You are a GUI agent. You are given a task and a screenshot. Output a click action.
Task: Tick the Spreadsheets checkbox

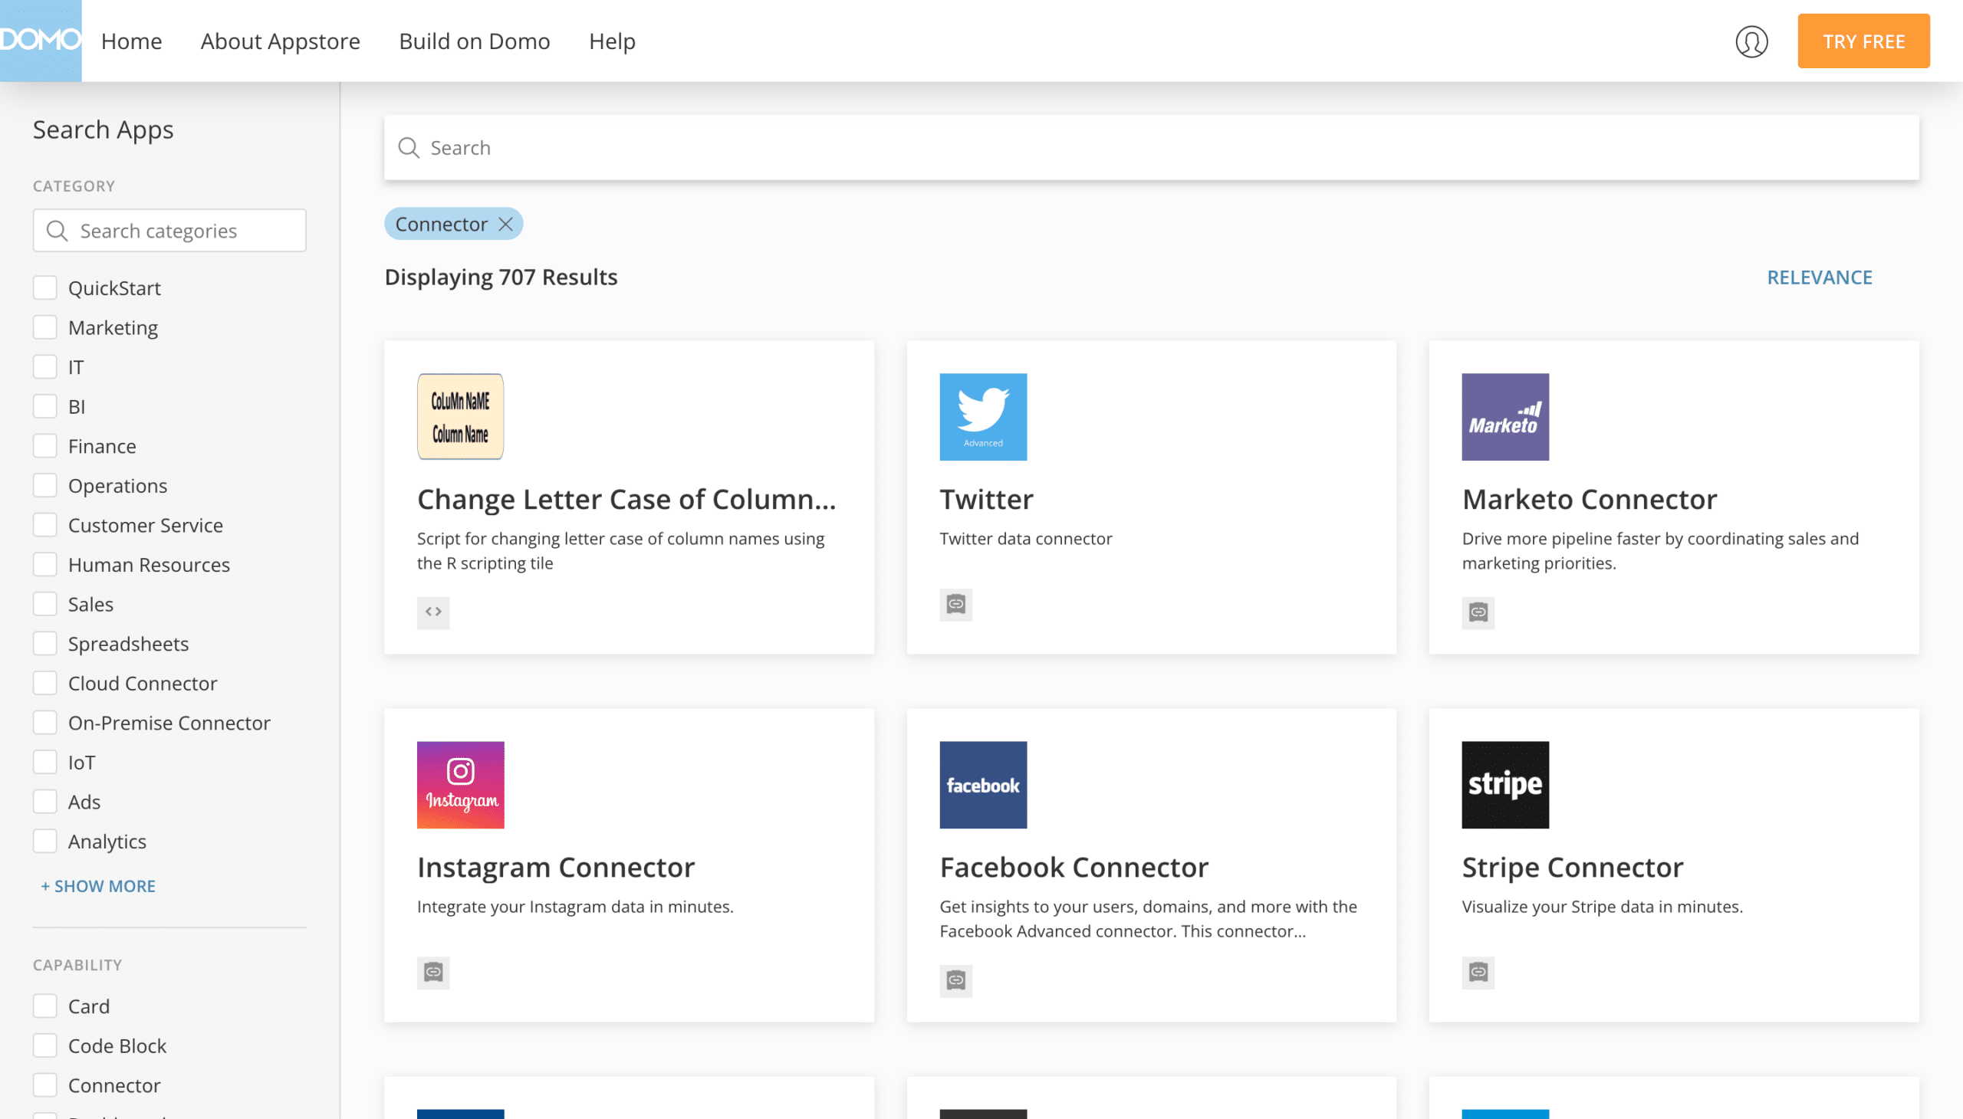pos(44,643)
